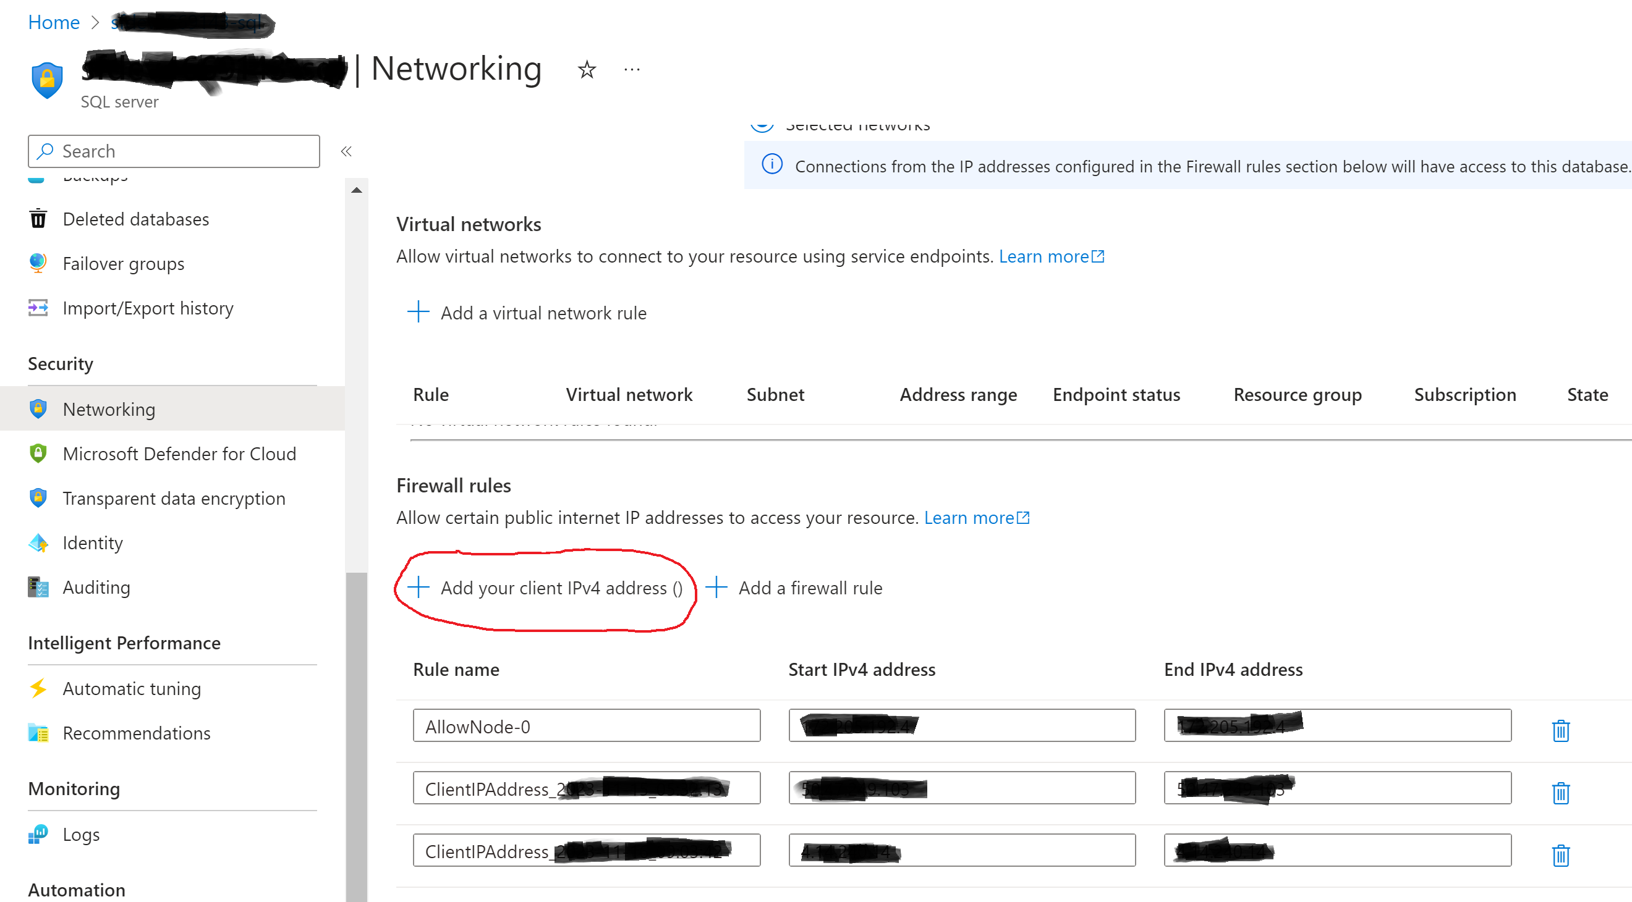Click the Identity icon
1632x902 pixels.
(38, 542)
